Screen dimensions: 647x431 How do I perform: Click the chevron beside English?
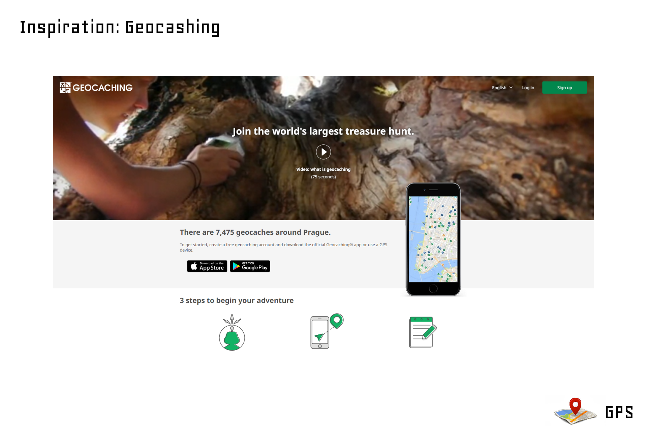coord(511,88)
